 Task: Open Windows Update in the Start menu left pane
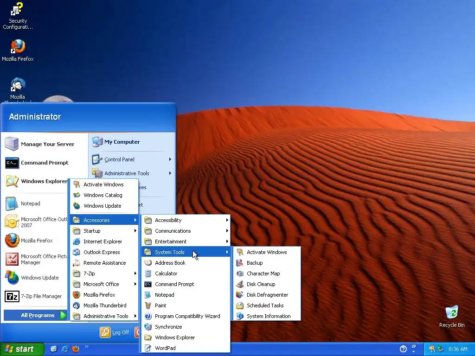coord(36,278)
